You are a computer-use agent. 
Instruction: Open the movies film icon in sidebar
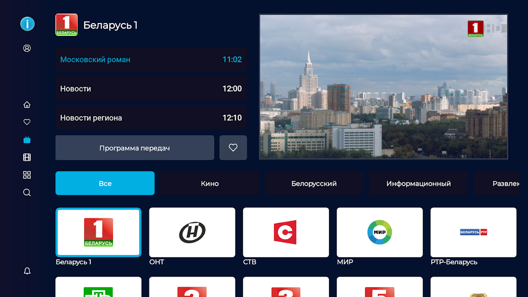point(27,157)
